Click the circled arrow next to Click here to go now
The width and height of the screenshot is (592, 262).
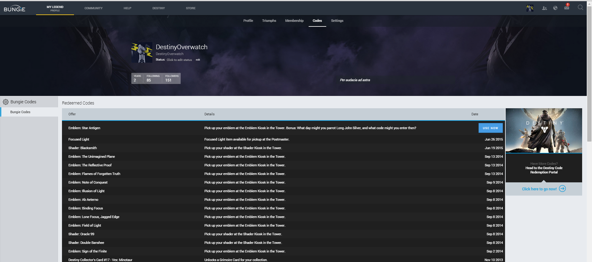tap(562, 189)
